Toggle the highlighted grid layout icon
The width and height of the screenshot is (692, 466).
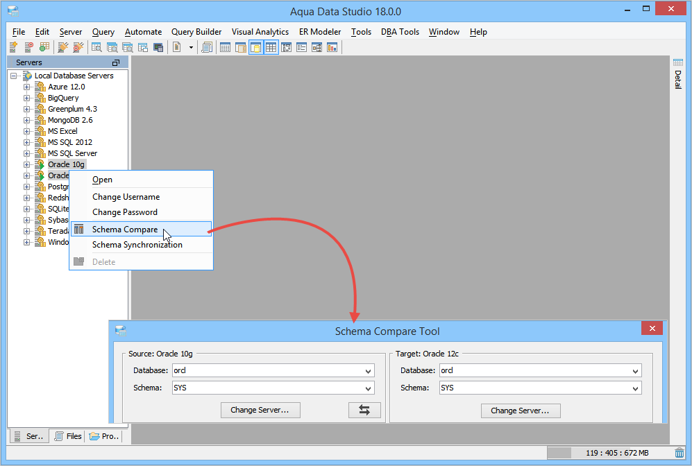pyautogui.click(x=271, y=47)
